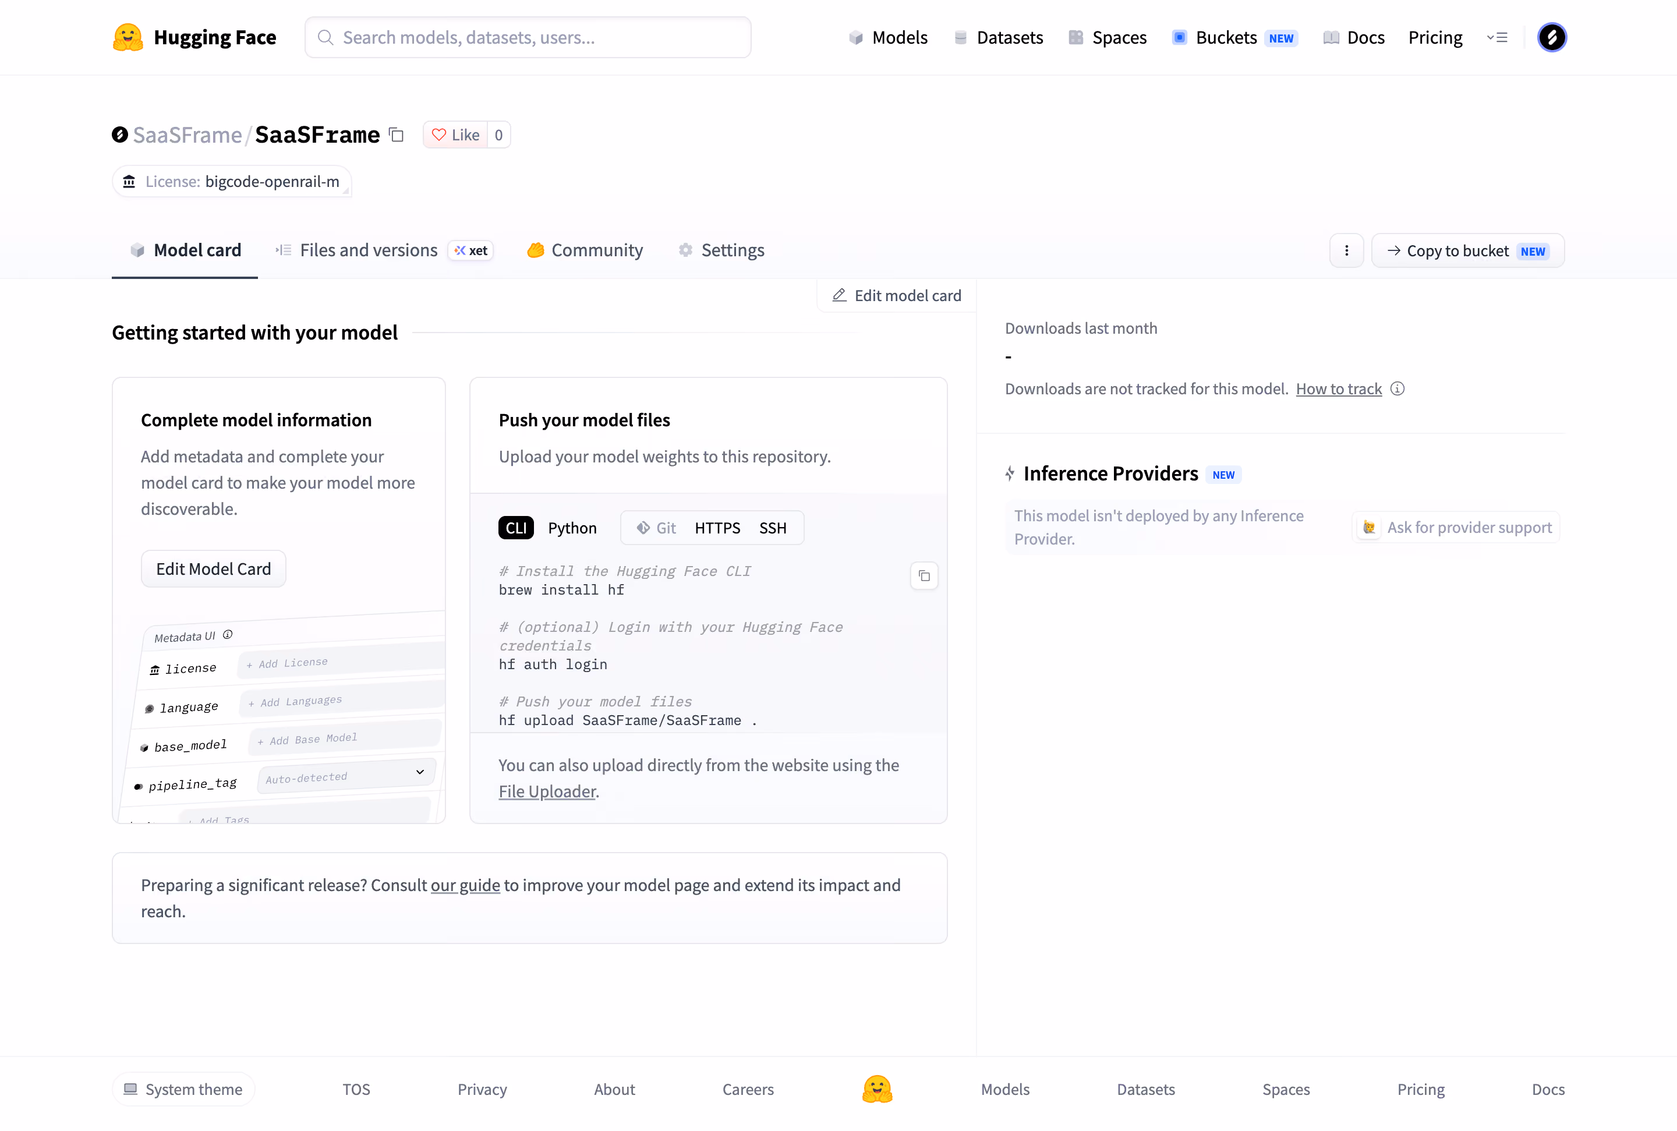Select the HTTPS git option
The height and width of the screenshot is (1131, 1677).
coord(717,528)
